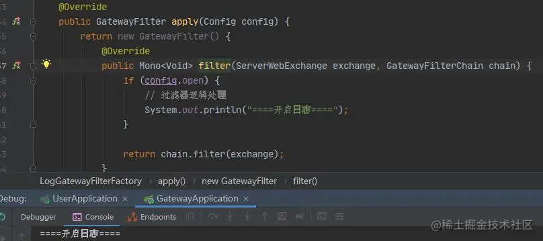Click the comment '// 过滤器逻辑处理'
This screenshot has height=241, width=543.
[x=185, y=96]
